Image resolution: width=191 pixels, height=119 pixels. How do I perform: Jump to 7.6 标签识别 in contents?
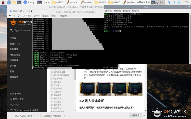click(56, 108)
